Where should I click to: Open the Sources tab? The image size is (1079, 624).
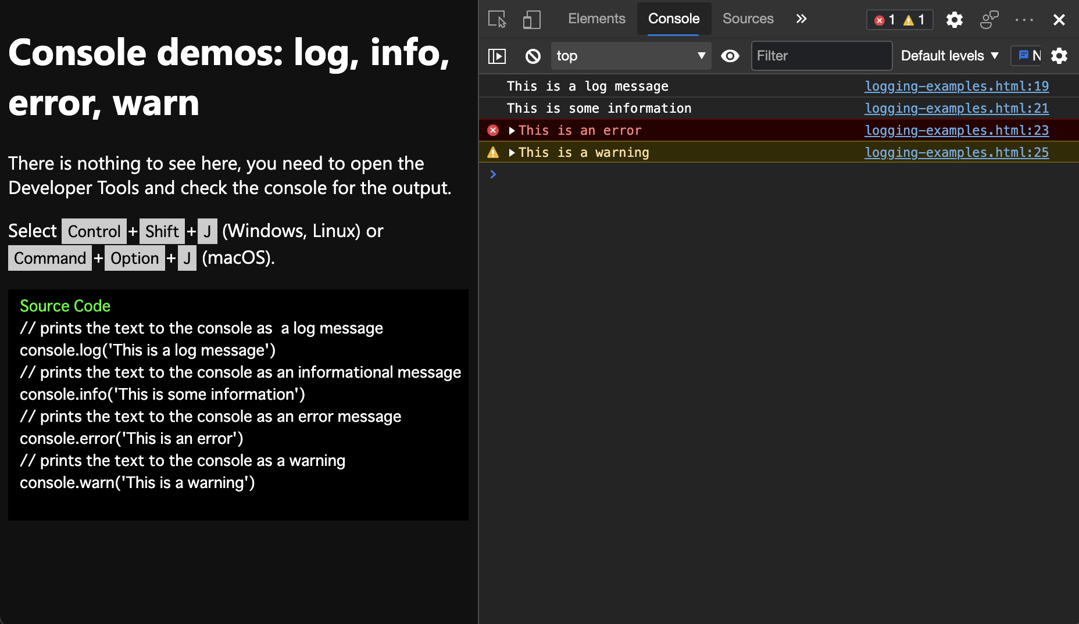(748, 18)
